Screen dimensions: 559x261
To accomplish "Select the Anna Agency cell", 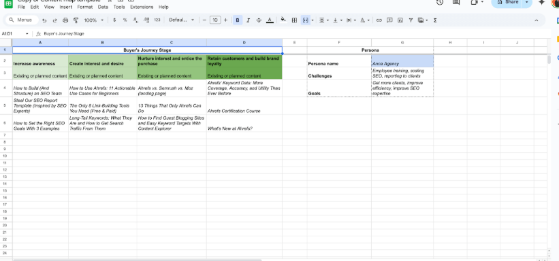I will point(402,61).
